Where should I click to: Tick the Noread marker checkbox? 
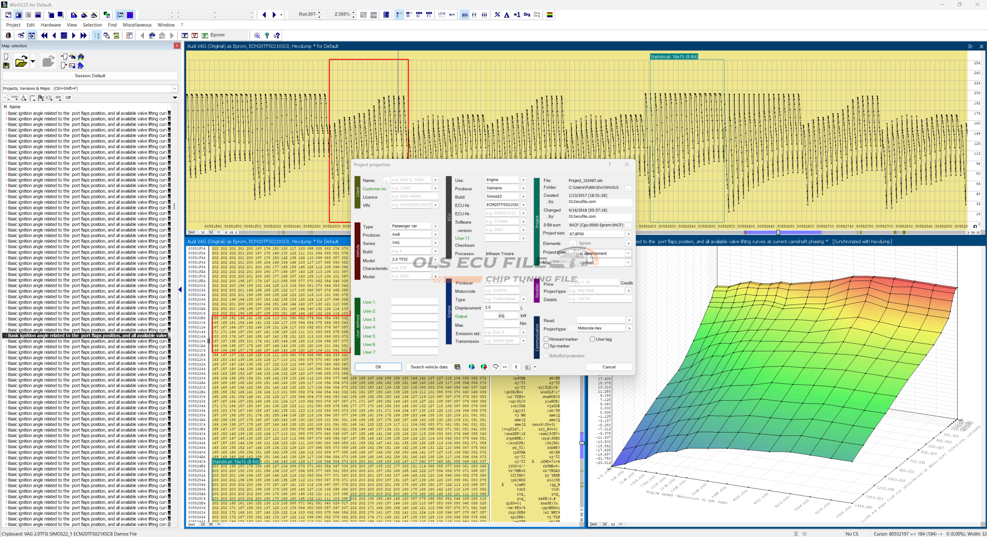point(546,339)
